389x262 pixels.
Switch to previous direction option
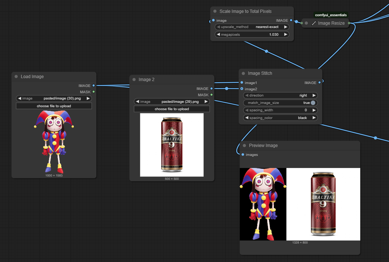[247, 95]
